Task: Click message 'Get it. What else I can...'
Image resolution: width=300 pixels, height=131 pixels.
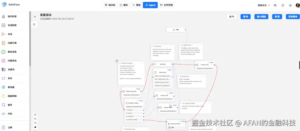Action: tap(162, 79)
